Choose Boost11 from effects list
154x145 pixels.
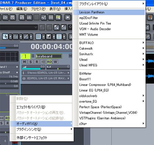tap(109, 79)
